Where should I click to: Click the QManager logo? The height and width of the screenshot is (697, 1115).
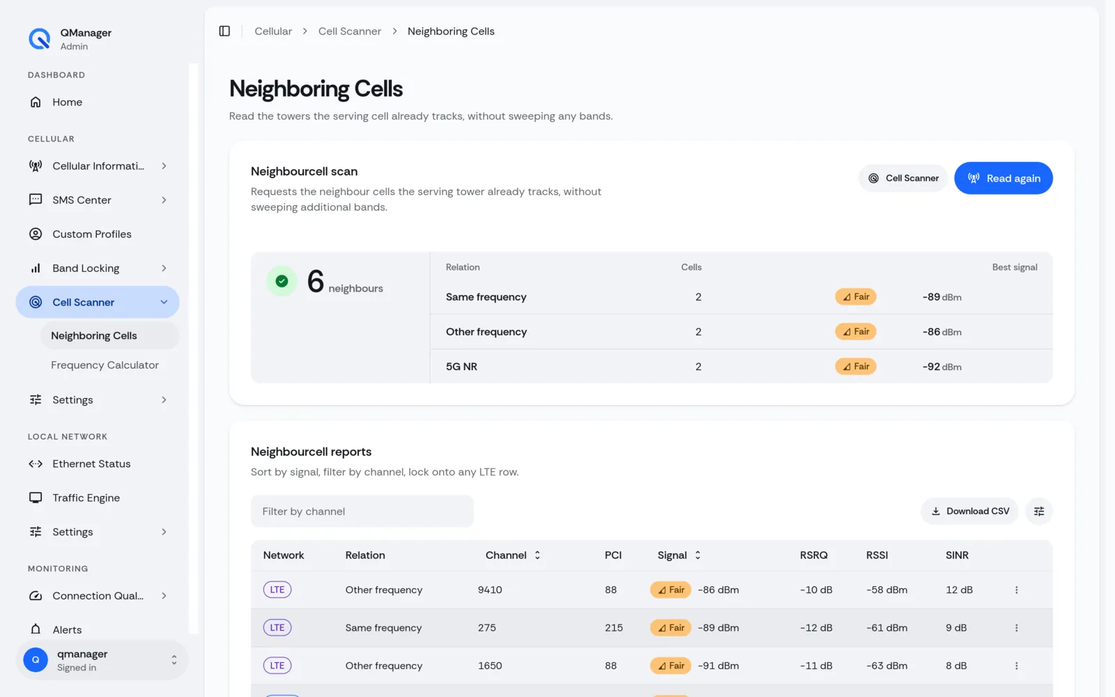point(39,39)
